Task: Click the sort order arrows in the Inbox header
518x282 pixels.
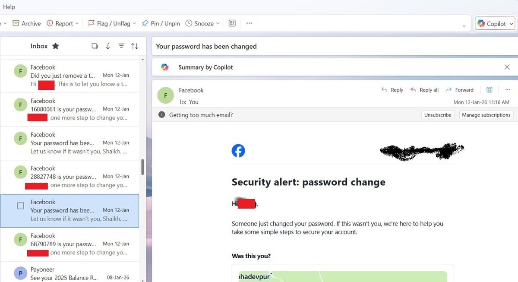Action: click(x=135, y=46)
